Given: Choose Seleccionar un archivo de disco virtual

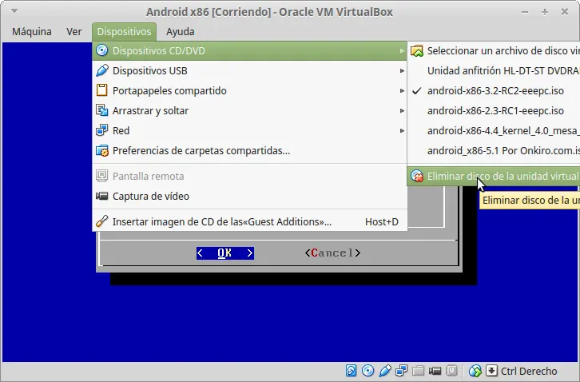Looking at the screenshot, I should (x=494, y=50).
